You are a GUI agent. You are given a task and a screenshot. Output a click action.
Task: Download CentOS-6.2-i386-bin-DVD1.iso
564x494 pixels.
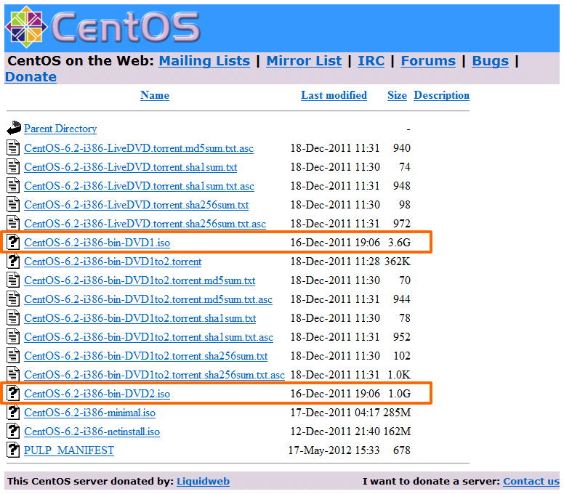97,243
